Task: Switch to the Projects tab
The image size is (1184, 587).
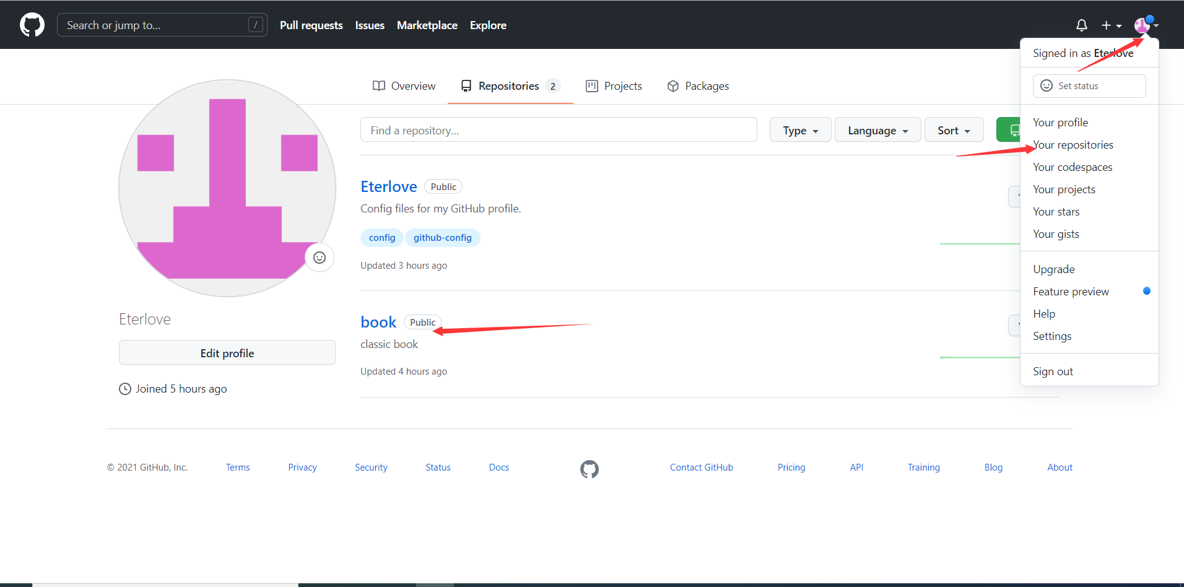Action: [614, 86]
